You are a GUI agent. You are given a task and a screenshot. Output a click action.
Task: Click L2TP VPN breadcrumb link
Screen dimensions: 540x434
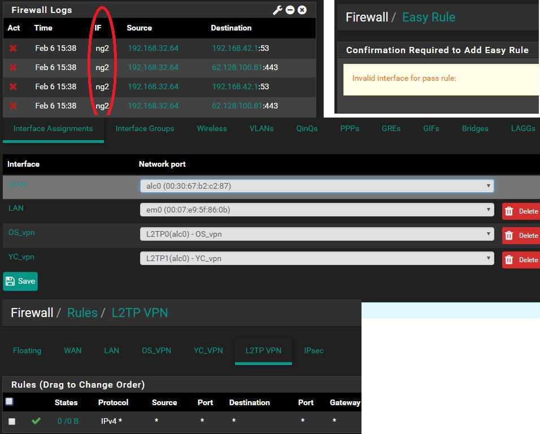click(140, 313)
